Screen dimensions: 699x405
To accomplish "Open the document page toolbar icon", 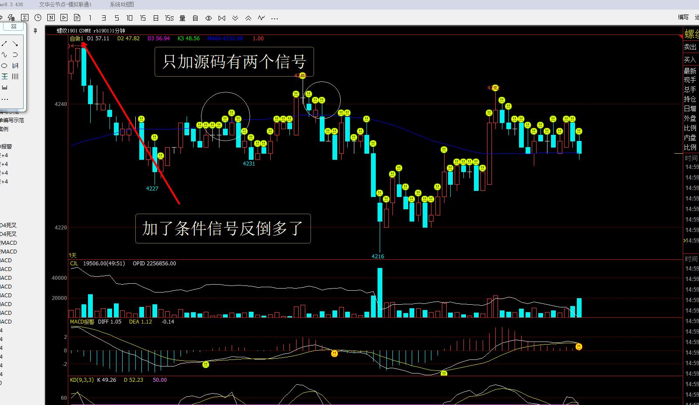I will point(77,18).
